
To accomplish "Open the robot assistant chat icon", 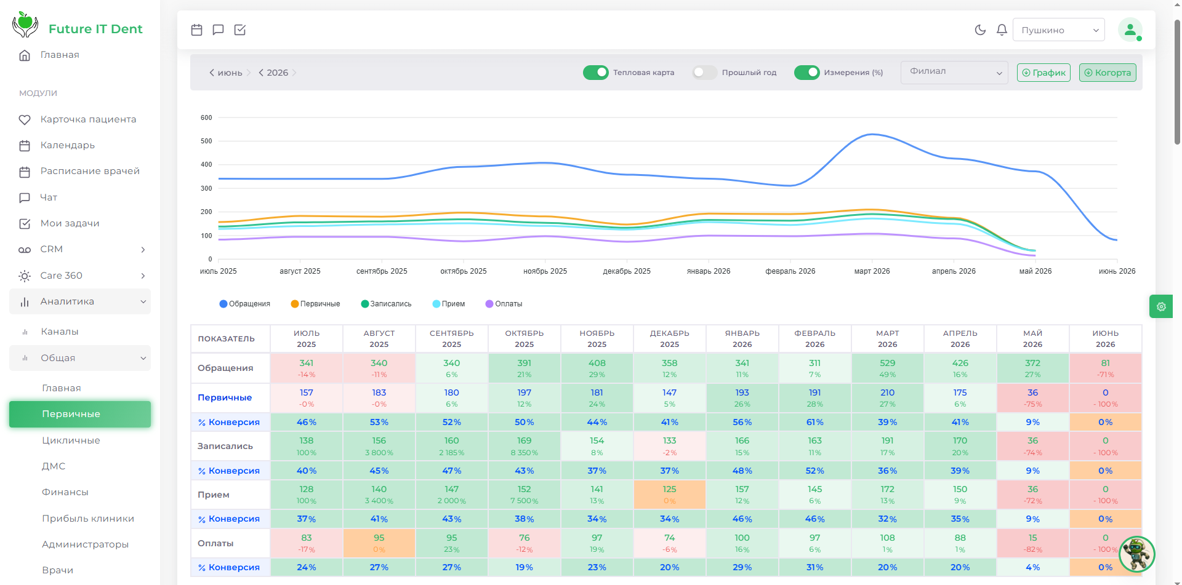I will click(x=1136, y=554).
